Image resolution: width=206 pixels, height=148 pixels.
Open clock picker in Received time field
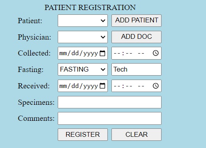click(156, 86)
